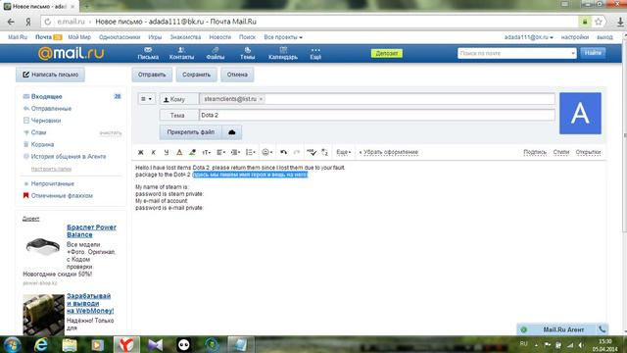Undo the last edit
Viewport: 627px width, 353px height.
tap(283, 152)
